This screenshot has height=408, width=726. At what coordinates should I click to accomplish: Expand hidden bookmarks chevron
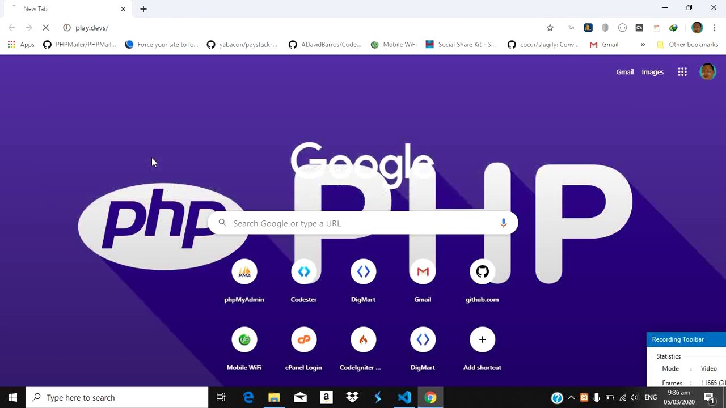coord(643,45)
